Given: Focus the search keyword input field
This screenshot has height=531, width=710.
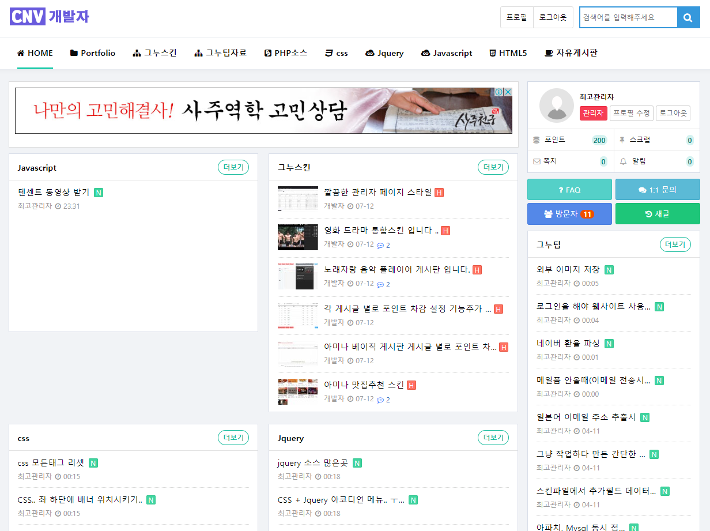Looking at the screenshot, I should coord(628,17).
